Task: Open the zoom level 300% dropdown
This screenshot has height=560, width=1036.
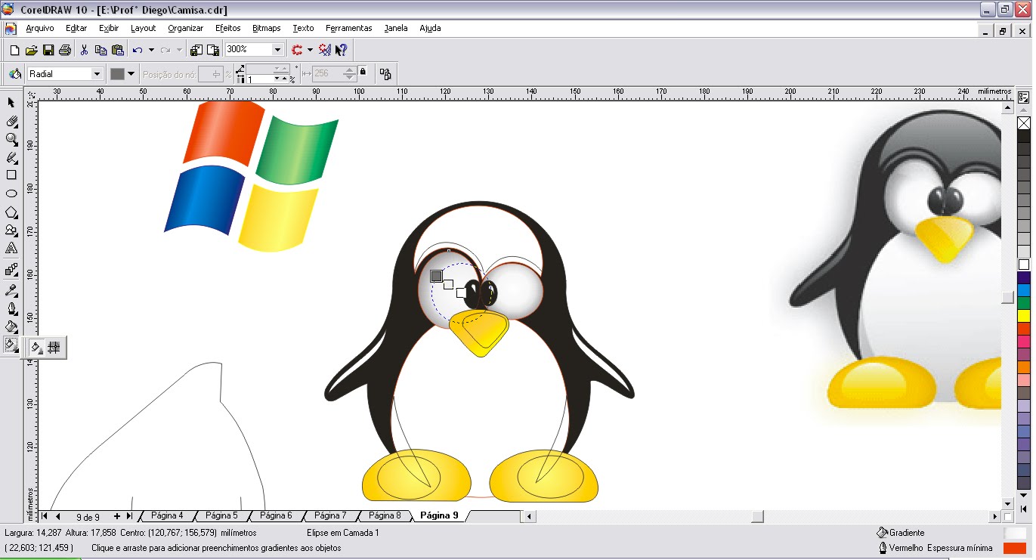Action: tap(277, 50)
